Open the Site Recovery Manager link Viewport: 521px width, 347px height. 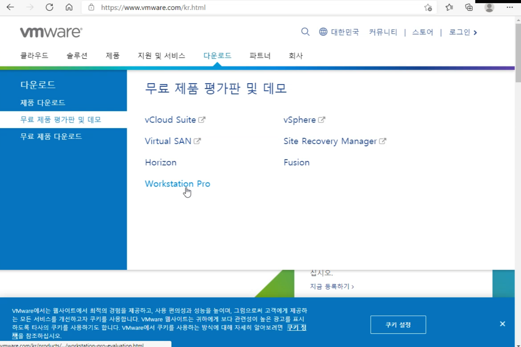coord(330,141)
